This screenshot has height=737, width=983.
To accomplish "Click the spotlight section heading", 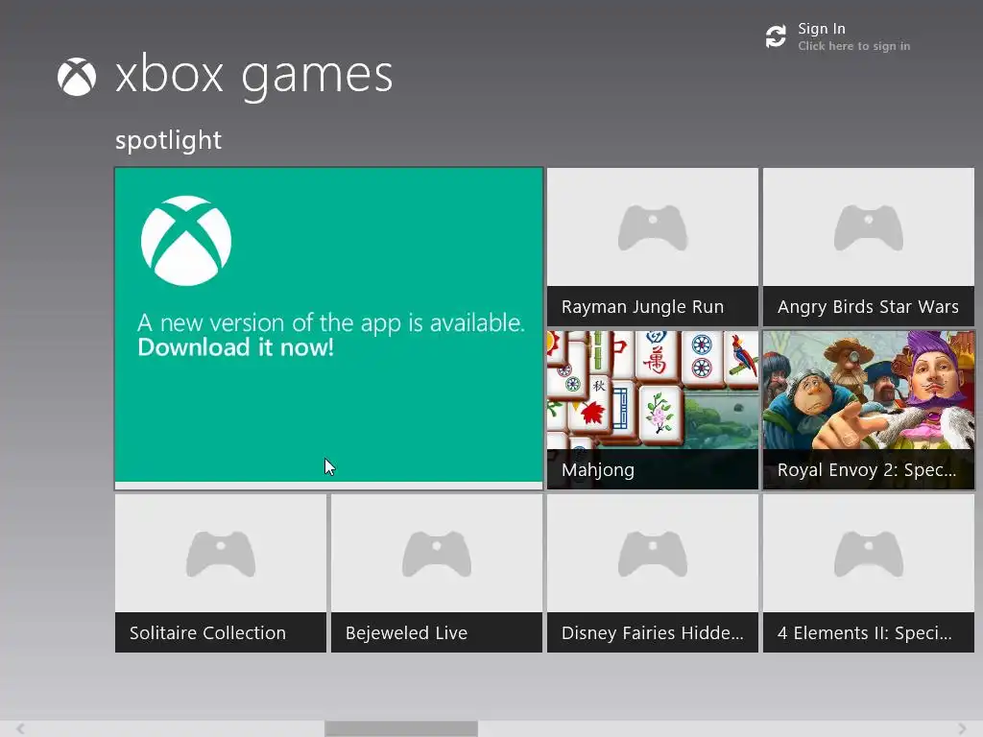I will click(168, 140).
